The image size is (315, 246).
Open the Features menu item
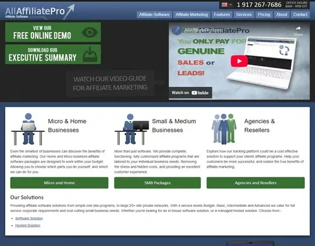tap(222, 15)
